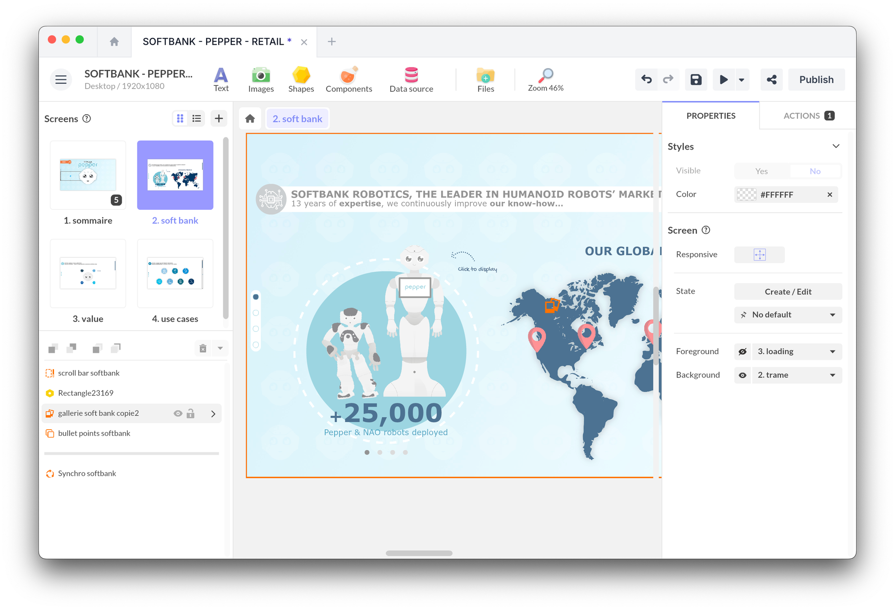Open the Files panel
895x610 pixels.
[x=485, y=79]
